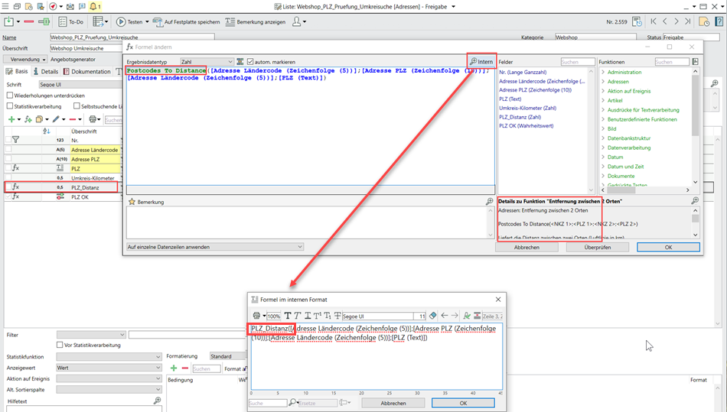Viewport: 727px width, 412px height.
Task: Click Bemerkung anzeigen in toolbar
Action: [x=253, y=22]
